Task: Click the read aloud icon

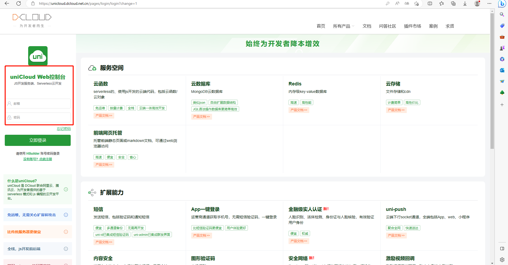Action: click(x=397, y=3)
